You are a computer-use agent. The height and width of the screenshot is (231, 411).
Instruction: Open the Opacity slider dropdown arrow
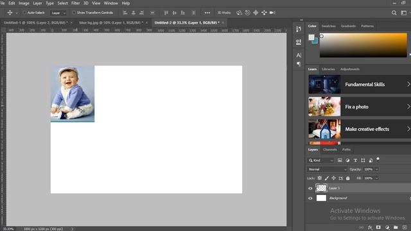point(377,169)
